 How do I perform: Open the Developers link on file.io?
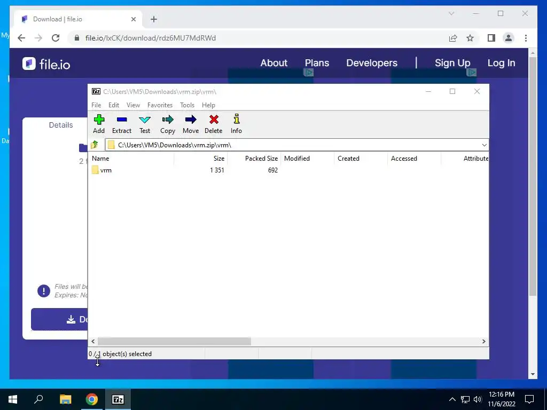[372, 63]
